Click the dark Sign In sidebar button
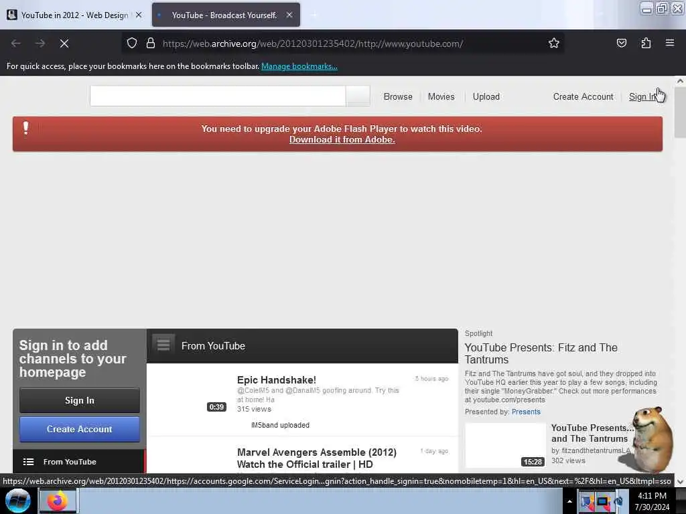Viewport: 686px width, 514px height. coord(80,400)
